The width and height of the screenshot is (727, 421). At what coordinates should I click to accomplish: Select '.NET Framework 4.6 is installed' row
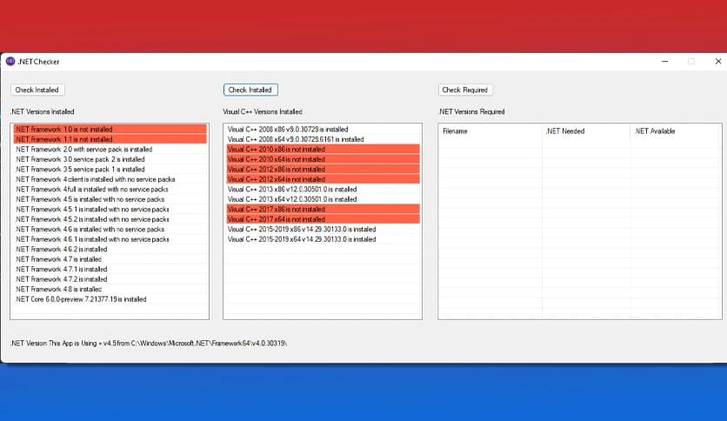pyautogui.click(x=110, y=229)
